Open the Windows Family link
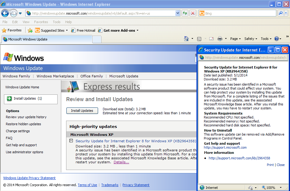Screen dimensions: 290x191 point(16,76)
